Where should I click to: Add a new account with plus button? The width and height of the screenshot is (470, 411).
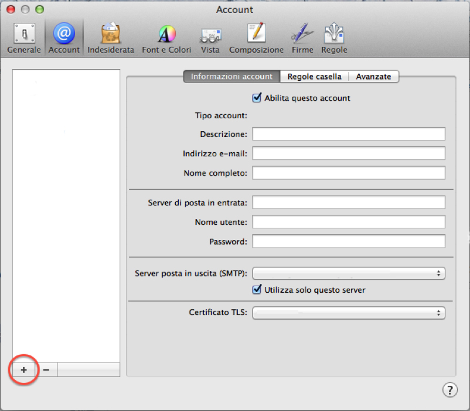coord(24,369)
